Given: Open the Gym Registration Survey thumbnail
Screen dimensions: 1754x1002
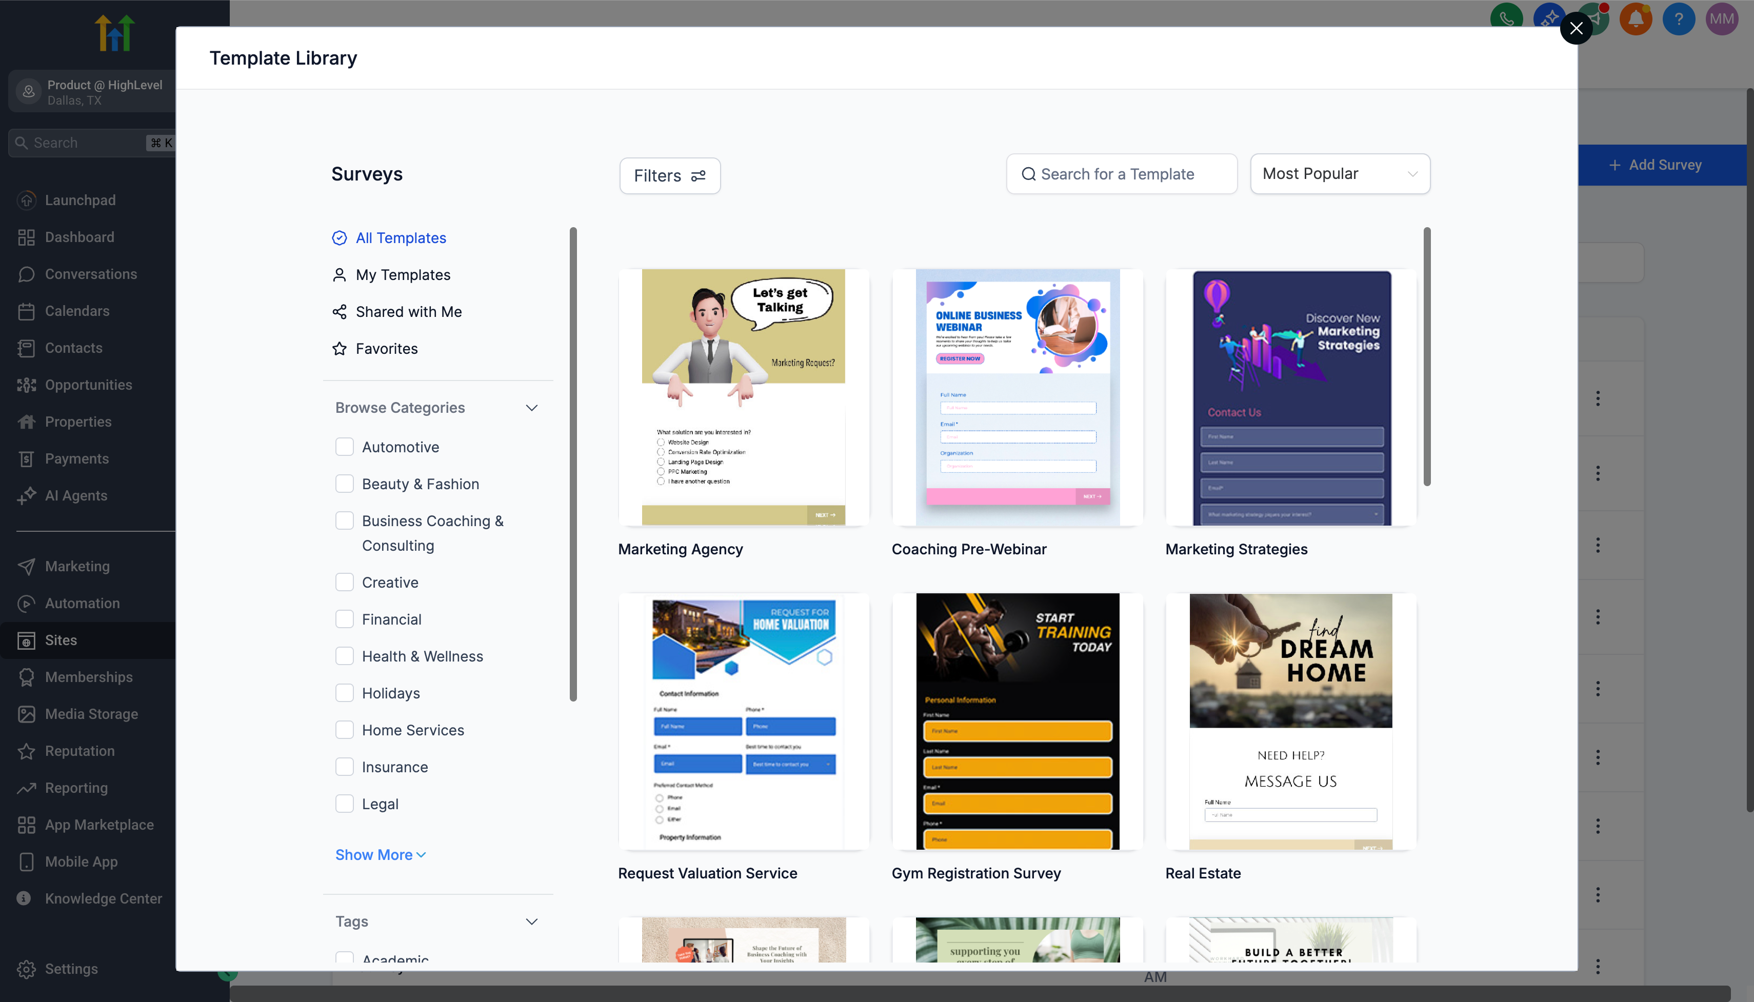Looking at the screenshot, I should point(1017,721).
